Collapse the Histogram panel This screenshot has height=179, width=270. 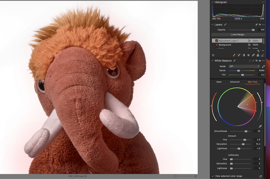(x=212, y=2)
